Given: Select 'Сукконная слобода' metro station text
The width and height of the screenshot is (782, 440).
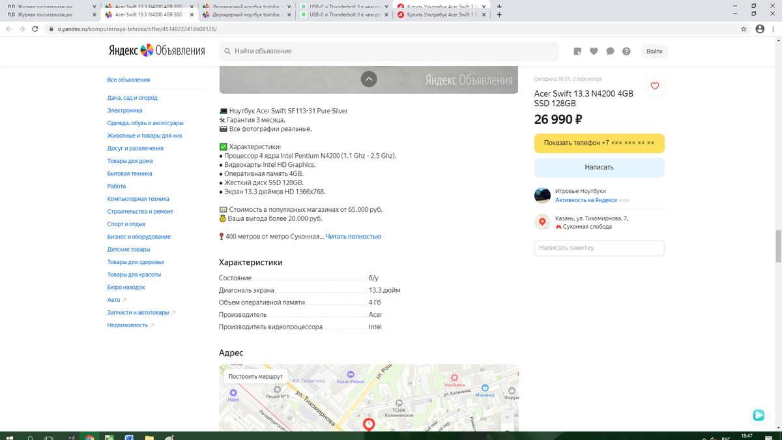Looking at the screenshot, I should [x=587, y=227].
